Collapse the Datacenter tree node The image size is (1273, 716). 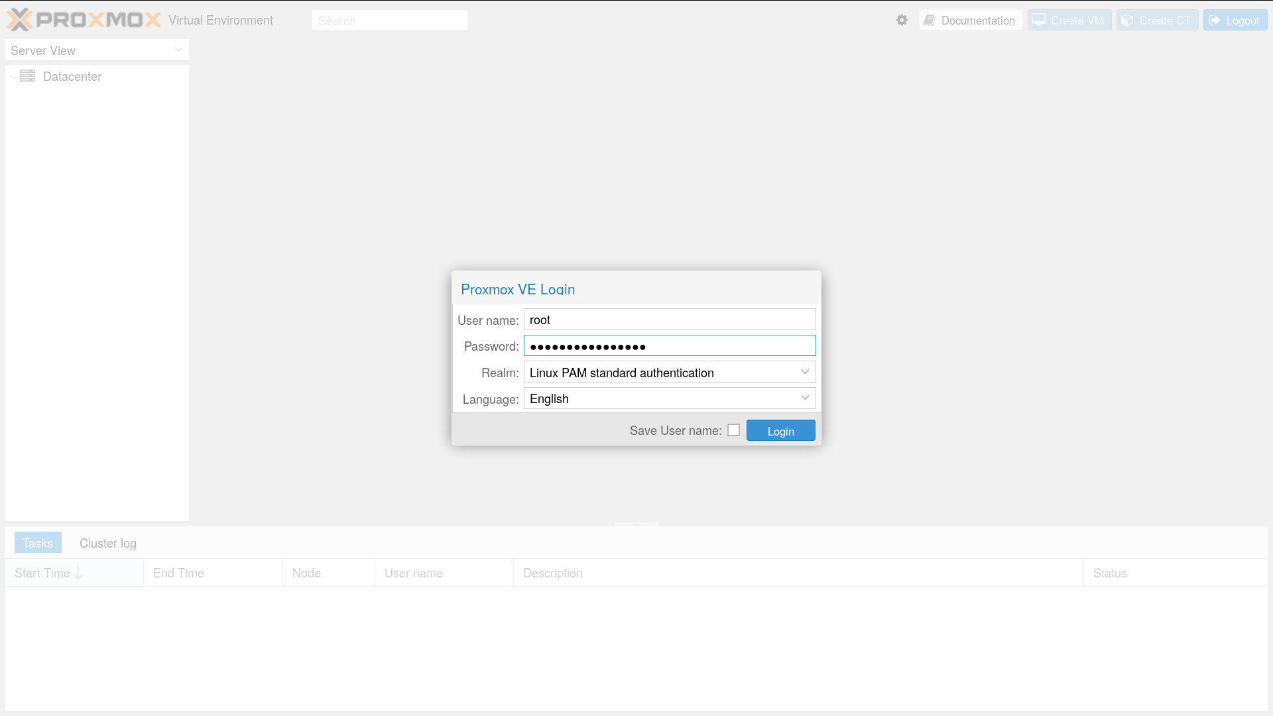pos(14,77)
